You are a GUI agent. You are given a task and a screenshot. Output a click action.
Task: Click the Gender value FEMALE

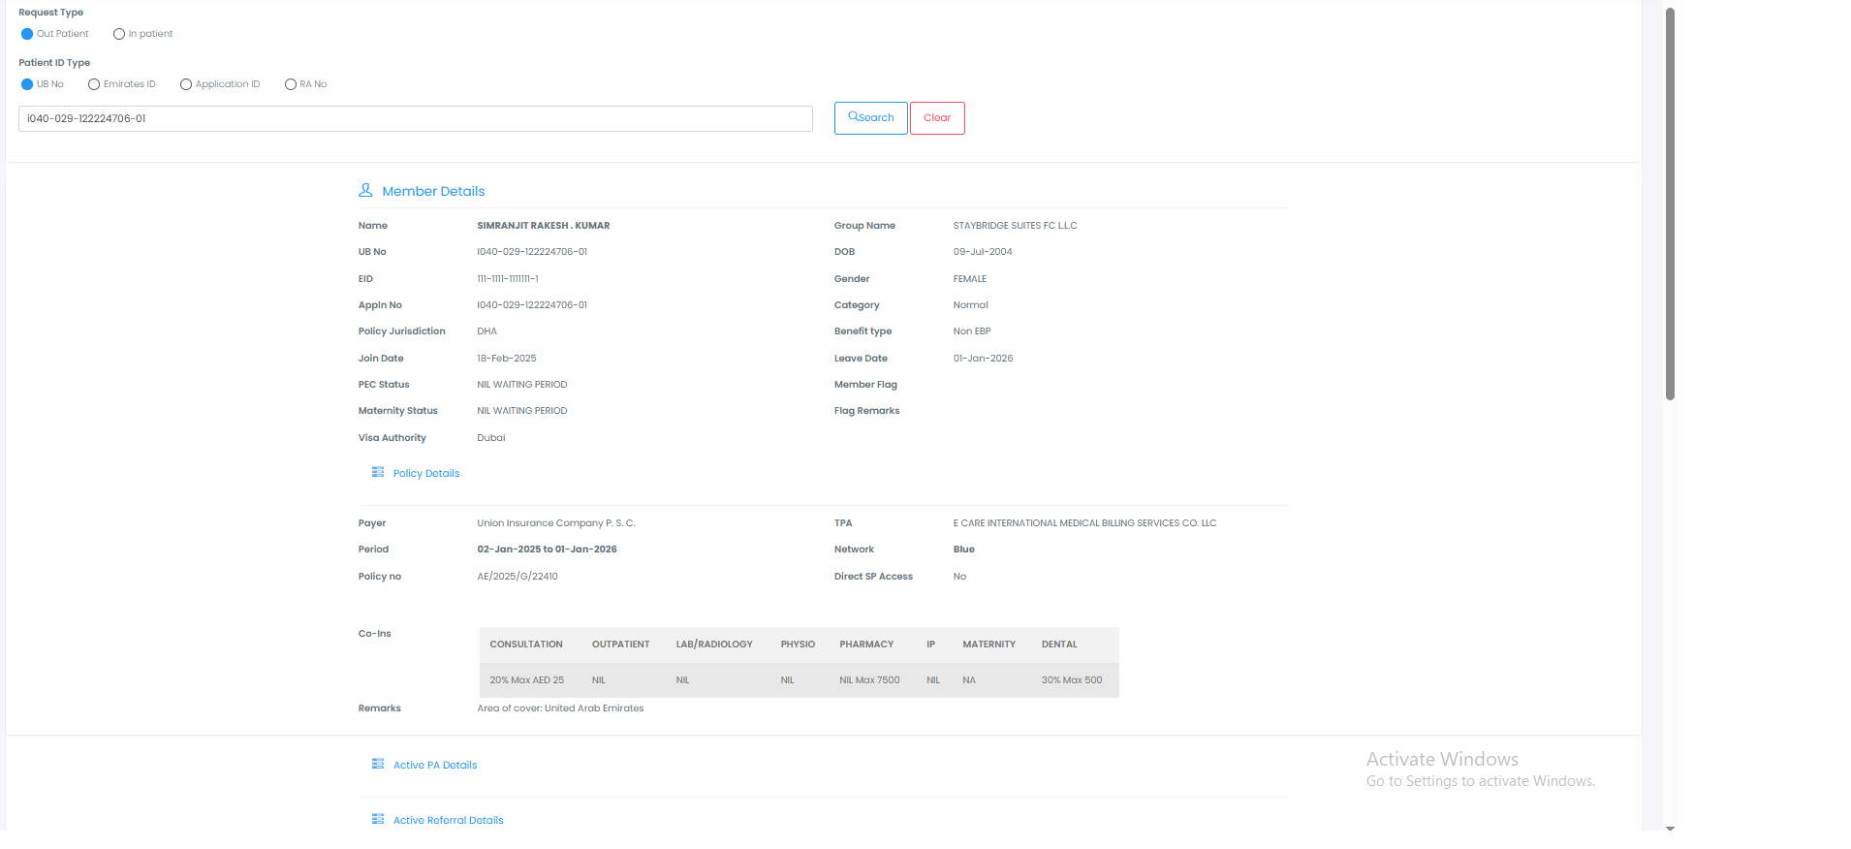coord(970,279)
